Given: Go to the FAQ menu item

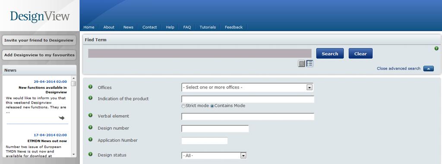Looking at the screenshot, I should tap(187, 27).
